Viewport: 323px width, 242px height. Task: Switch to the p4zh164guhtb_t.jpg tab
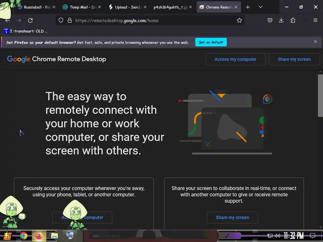coord(173,7)
